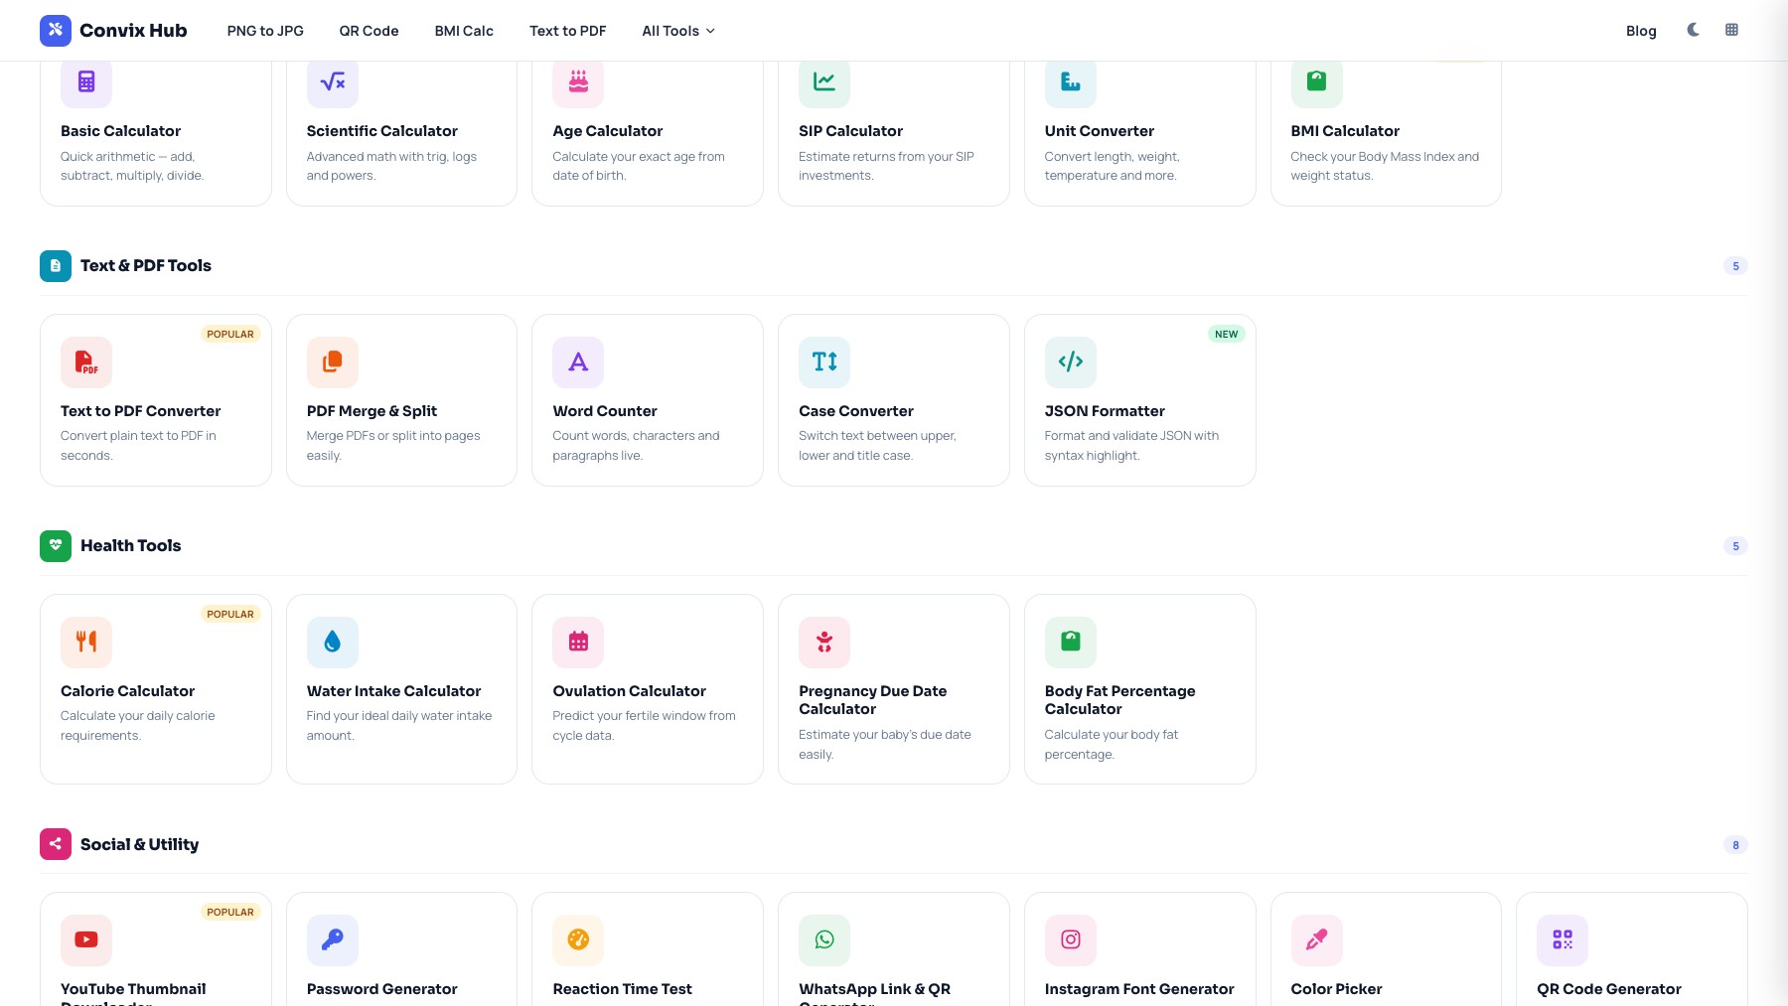
Task: Go to QR Code in navigation
Action: (369, 31)
